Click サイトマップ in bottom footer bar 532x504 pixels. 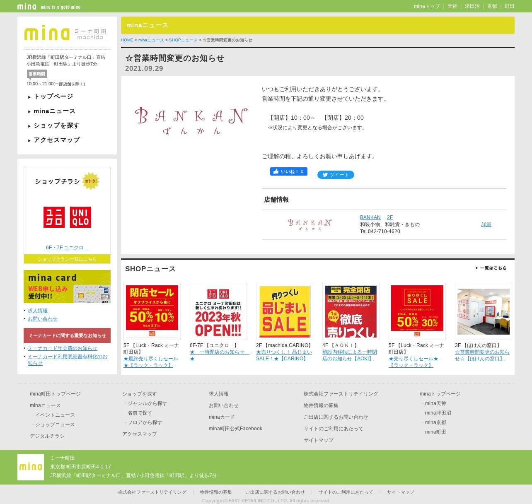400,492
